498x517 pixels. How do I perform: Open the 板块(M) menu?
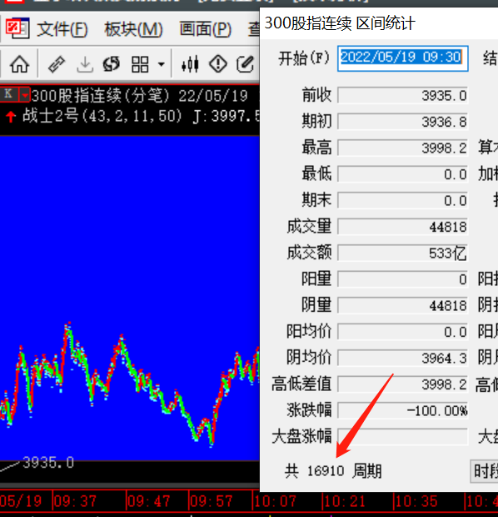133,29
